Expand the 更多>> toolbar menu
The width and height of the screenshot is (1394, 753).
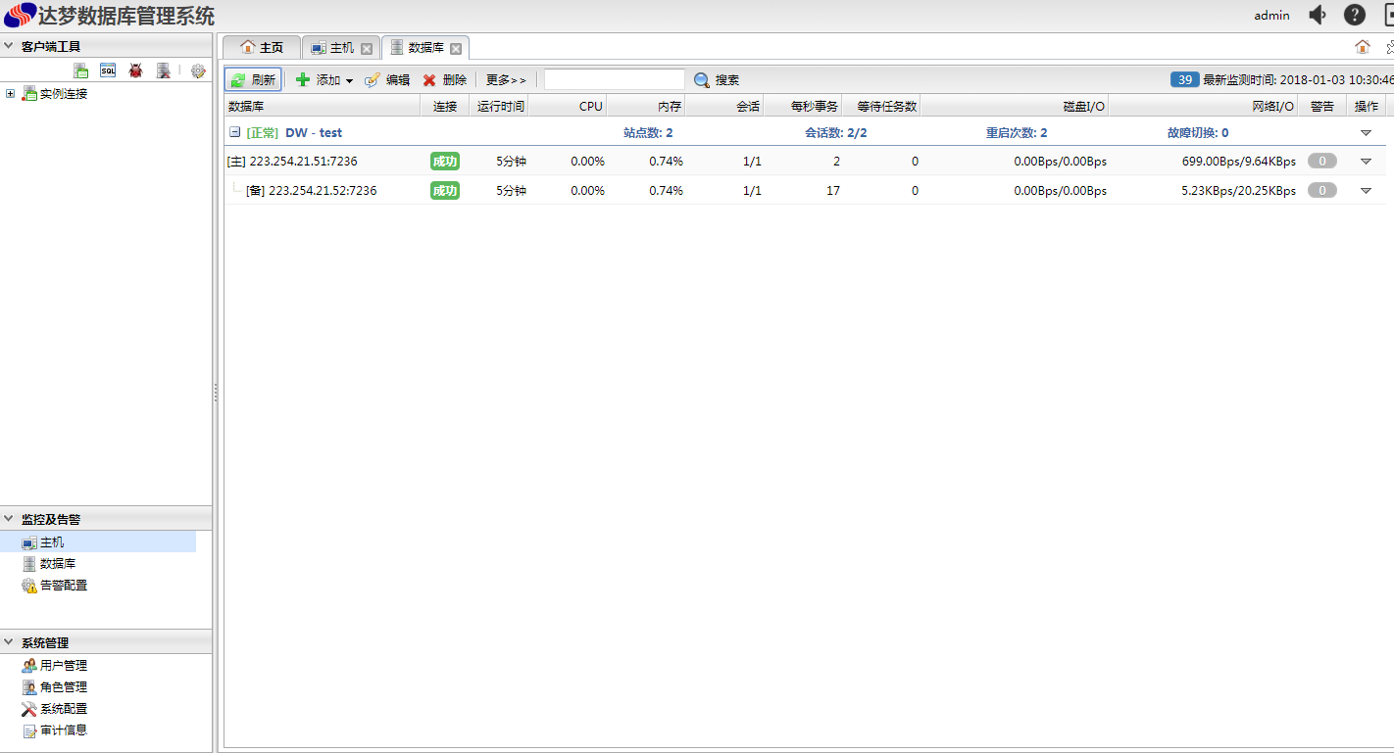506,80
